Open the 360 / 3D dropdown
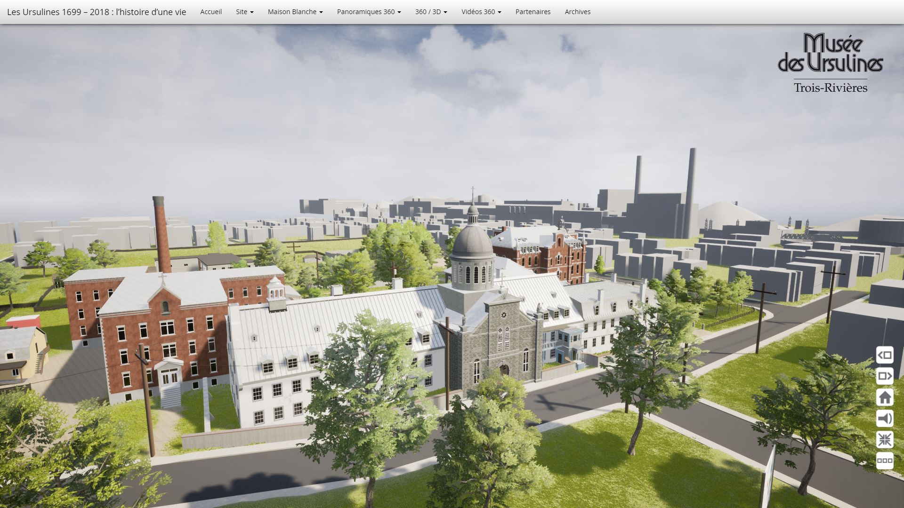Image resolution: width=904 pixels, height=508 pixels. 431,12
